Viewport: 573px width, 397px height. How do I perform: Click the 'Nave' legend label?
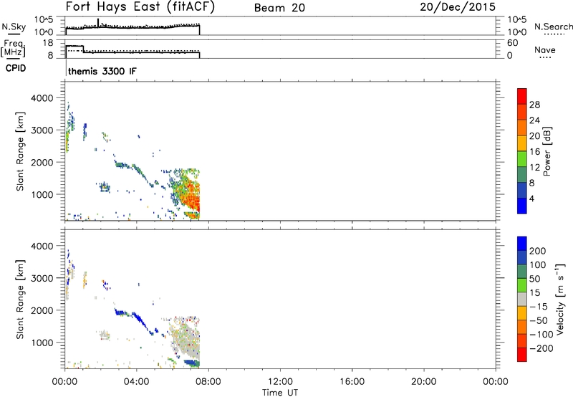point(544,49)
